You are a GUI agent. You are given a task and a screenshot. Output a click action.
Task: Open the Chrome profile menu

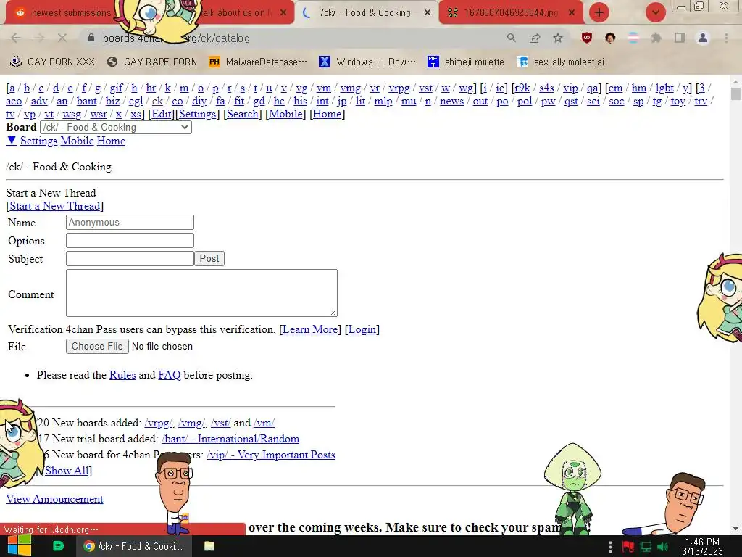(x=703, y=38)
